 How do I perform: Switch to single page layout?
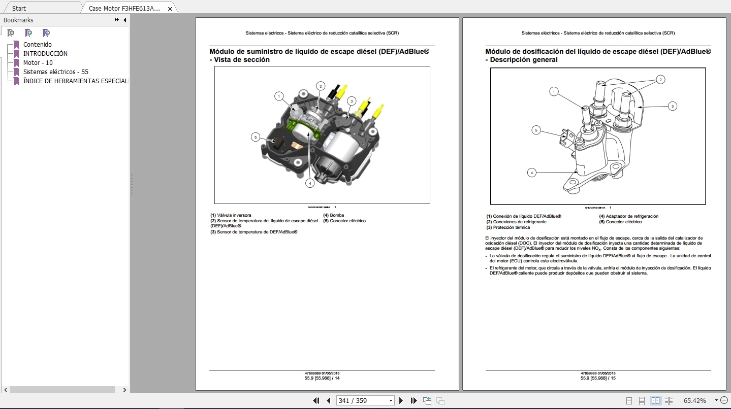click(x=629, y=401)
